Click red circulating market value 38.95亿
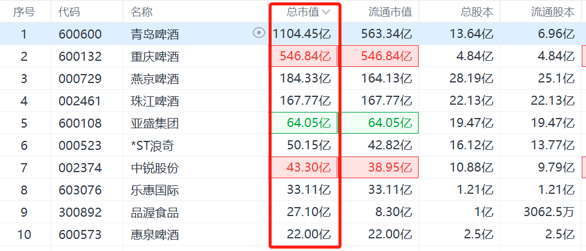586x251 pixels. (x=390, y=168)
